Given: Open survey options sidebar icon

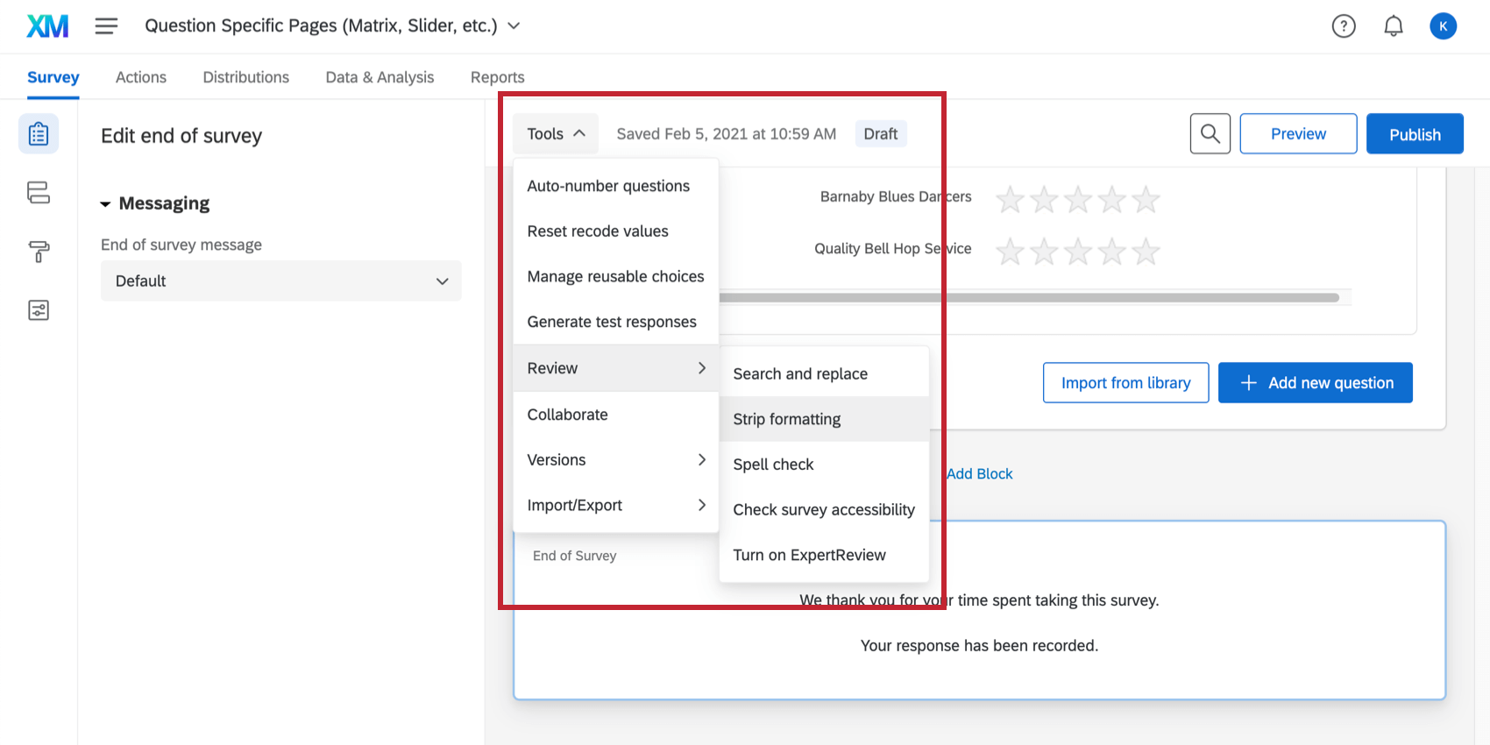Looking at the screenshot, I should [39, 310].
